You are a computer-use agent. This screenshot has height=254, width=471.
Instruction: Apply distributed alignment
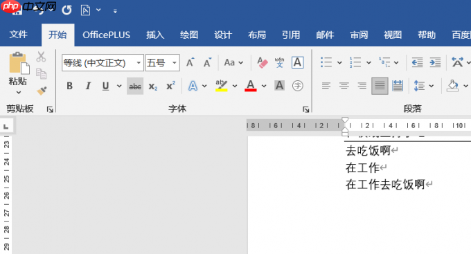(398, 87)
